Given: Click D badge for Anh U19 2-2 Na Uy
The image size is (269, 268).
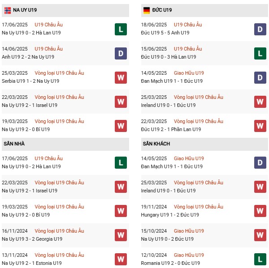Looking at the screenshot, I should [x=121, y=53].
